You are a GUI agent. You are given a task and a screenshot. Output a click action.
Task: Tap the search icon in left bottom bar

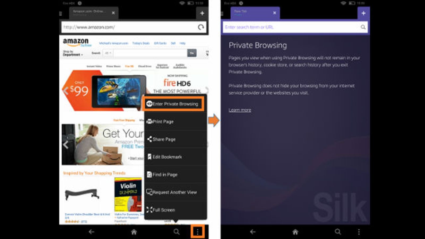pos(176,232)
